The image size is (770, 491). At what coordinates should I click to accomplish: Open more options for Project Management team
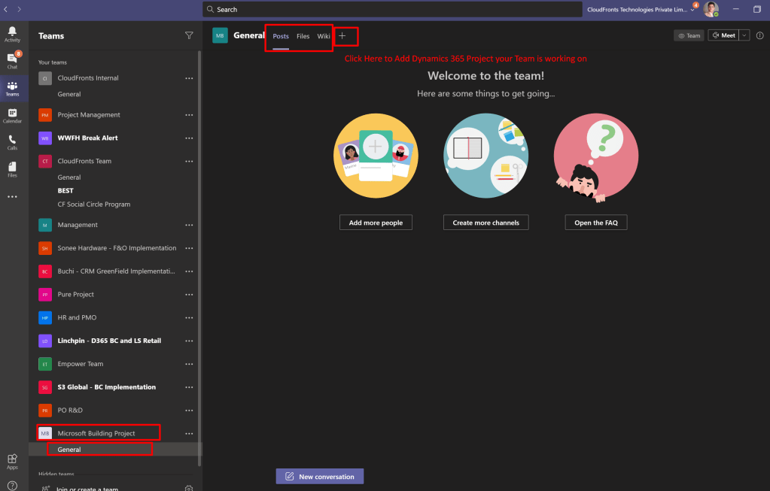(x=189, y=115)
